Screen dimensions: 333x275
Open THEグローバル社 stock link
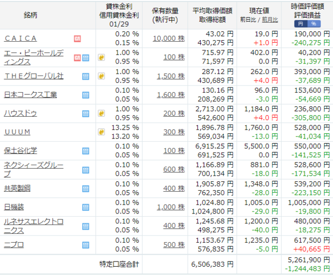(x=33, y=76)
